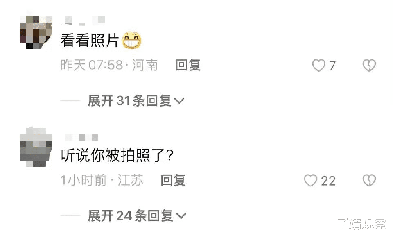This screenshot has width=393, height=238.
Task: Expand 展开24条回复 replies
Action: coord(137,216)
